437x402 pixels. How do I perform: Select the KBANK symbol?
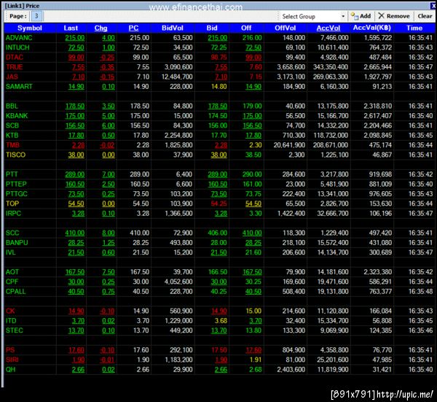(x=17, y=116)
